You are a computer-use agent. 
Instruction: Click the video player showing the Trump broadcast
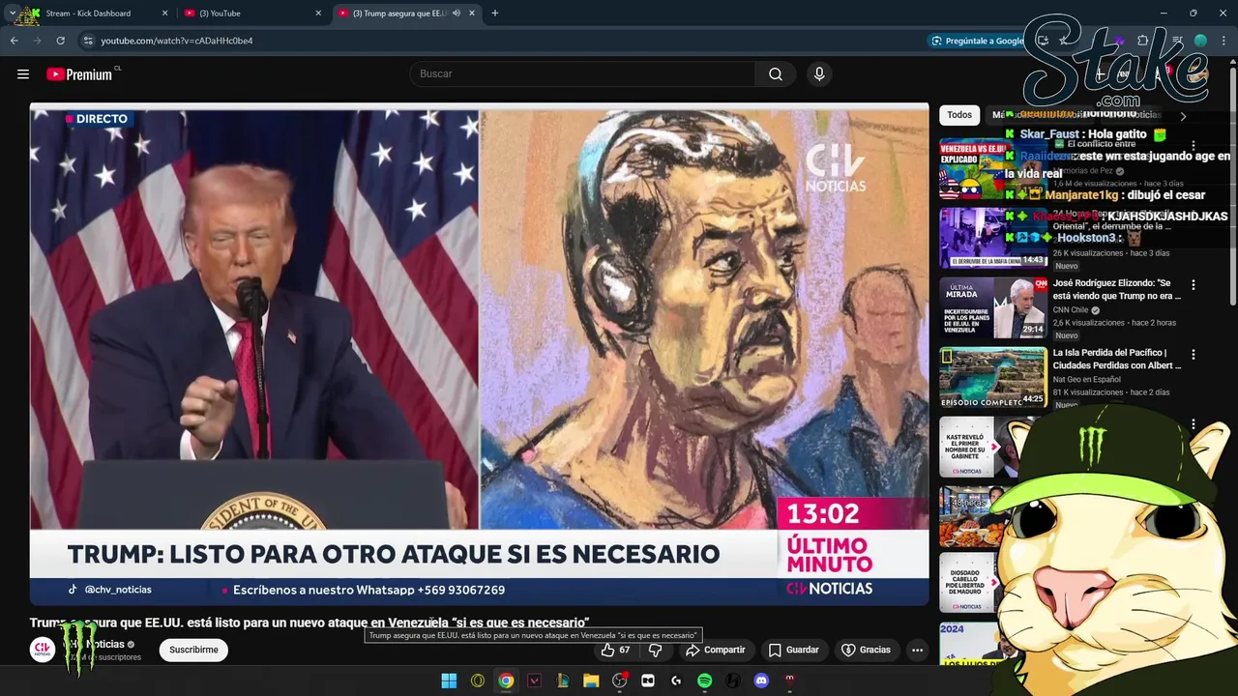(x=479, y=354)
